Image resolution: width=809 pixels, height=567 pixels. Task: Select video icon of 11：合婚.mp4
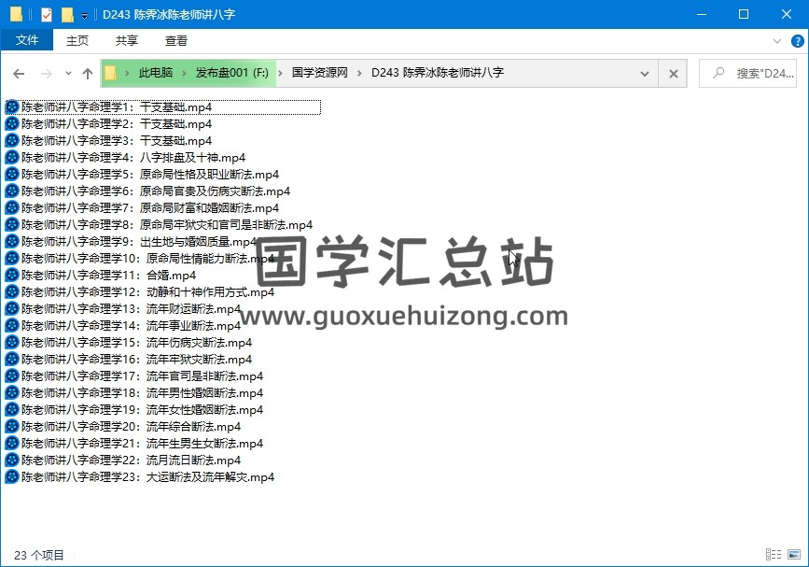pos(12,275)
